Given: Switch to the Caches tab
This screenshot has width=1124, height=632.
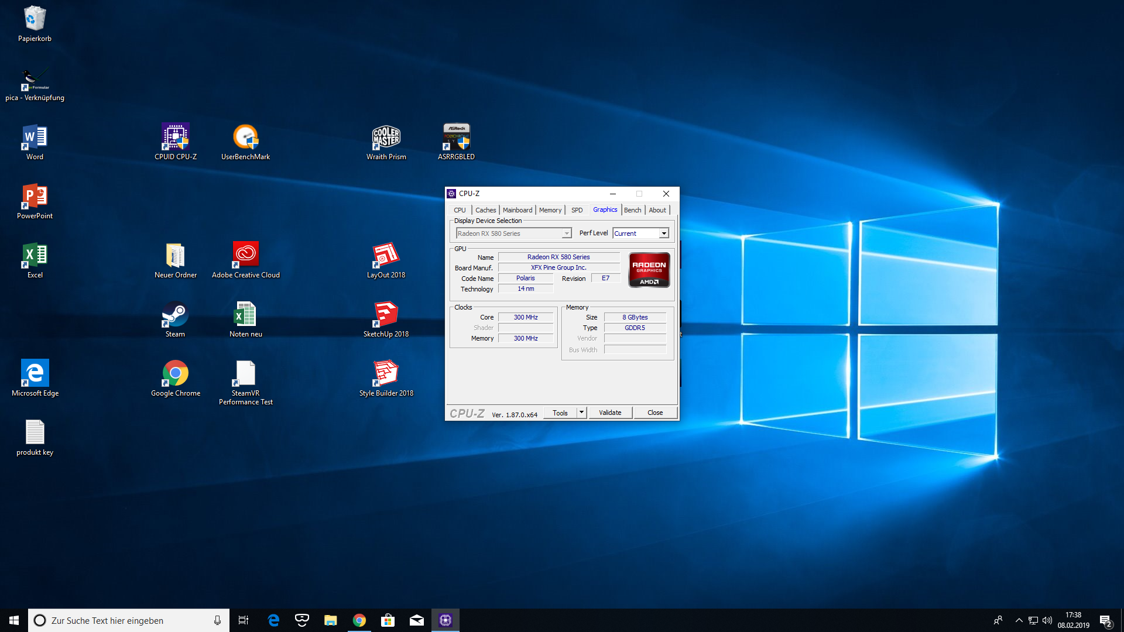Looking at the screenshot, I should point(485,210).
